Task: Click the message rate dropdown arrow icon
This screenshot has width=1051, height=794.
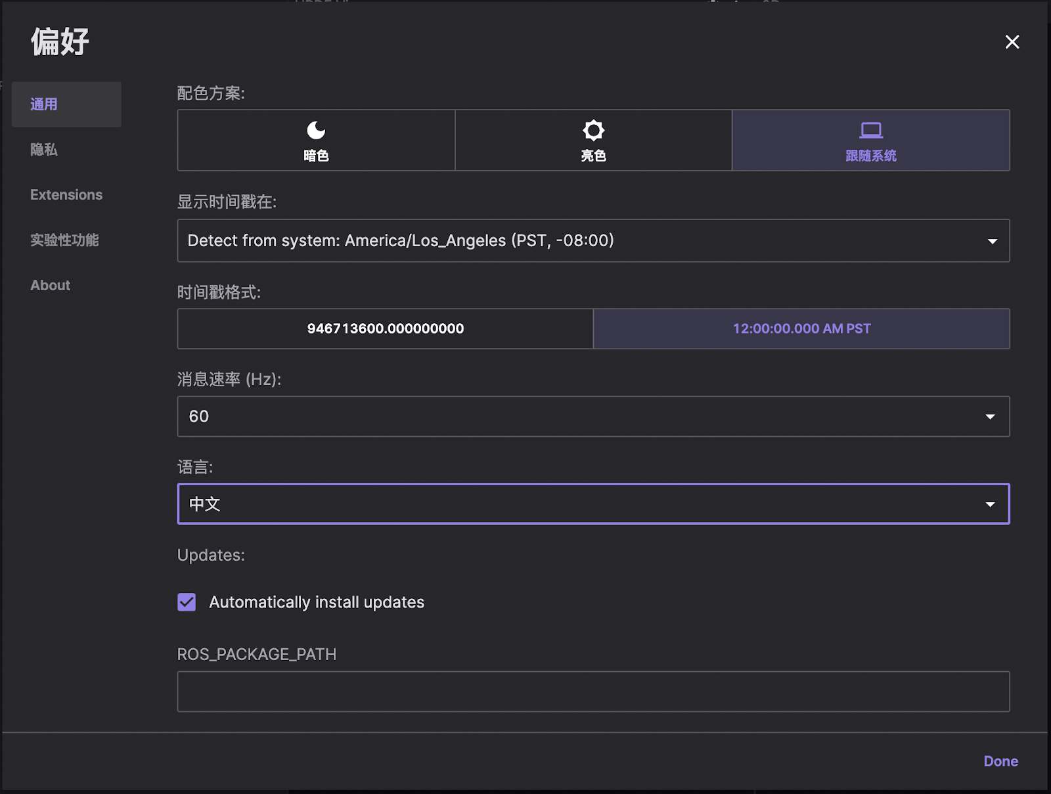Action: point(991,416)
